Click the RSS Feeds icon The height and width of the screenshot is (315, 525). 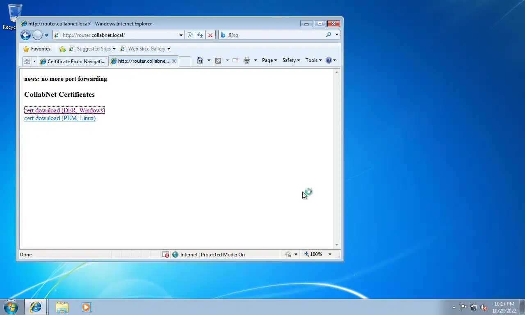point(218,60)
